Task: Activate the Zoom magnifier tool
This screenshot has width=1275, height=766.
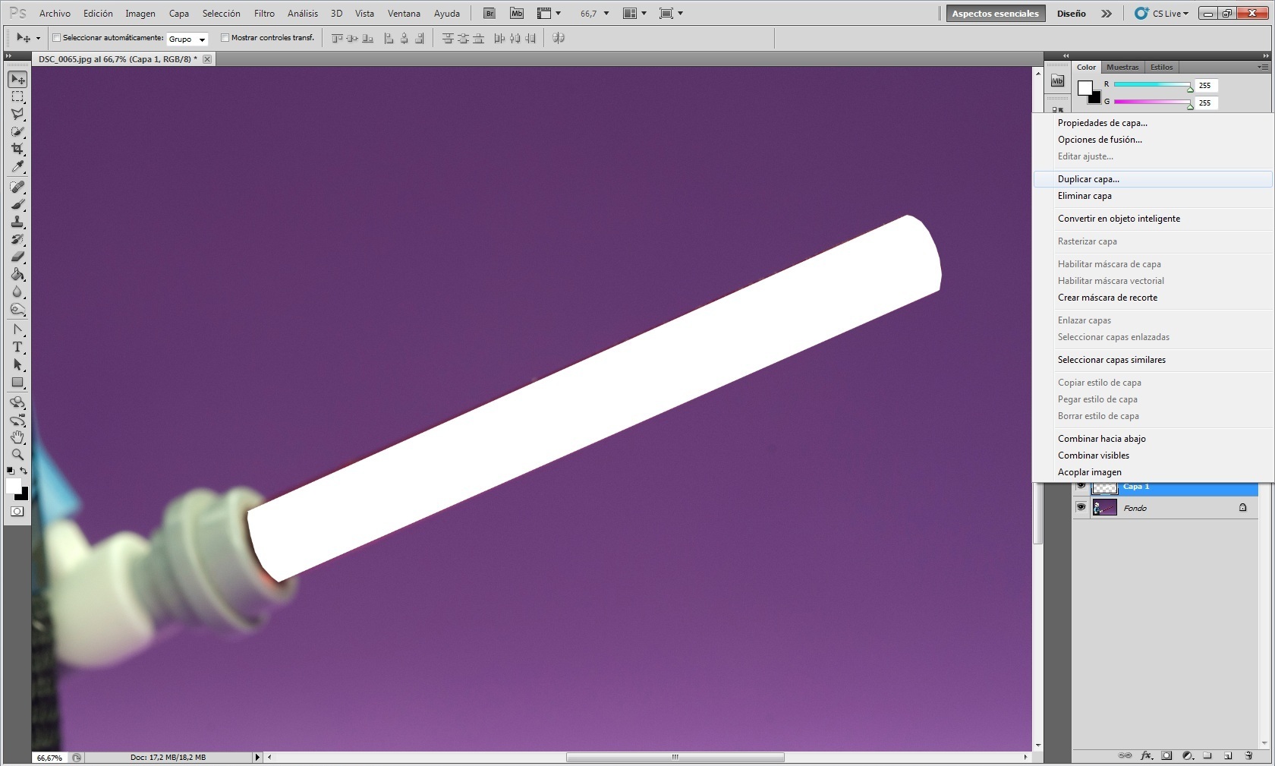Action: 17,455
